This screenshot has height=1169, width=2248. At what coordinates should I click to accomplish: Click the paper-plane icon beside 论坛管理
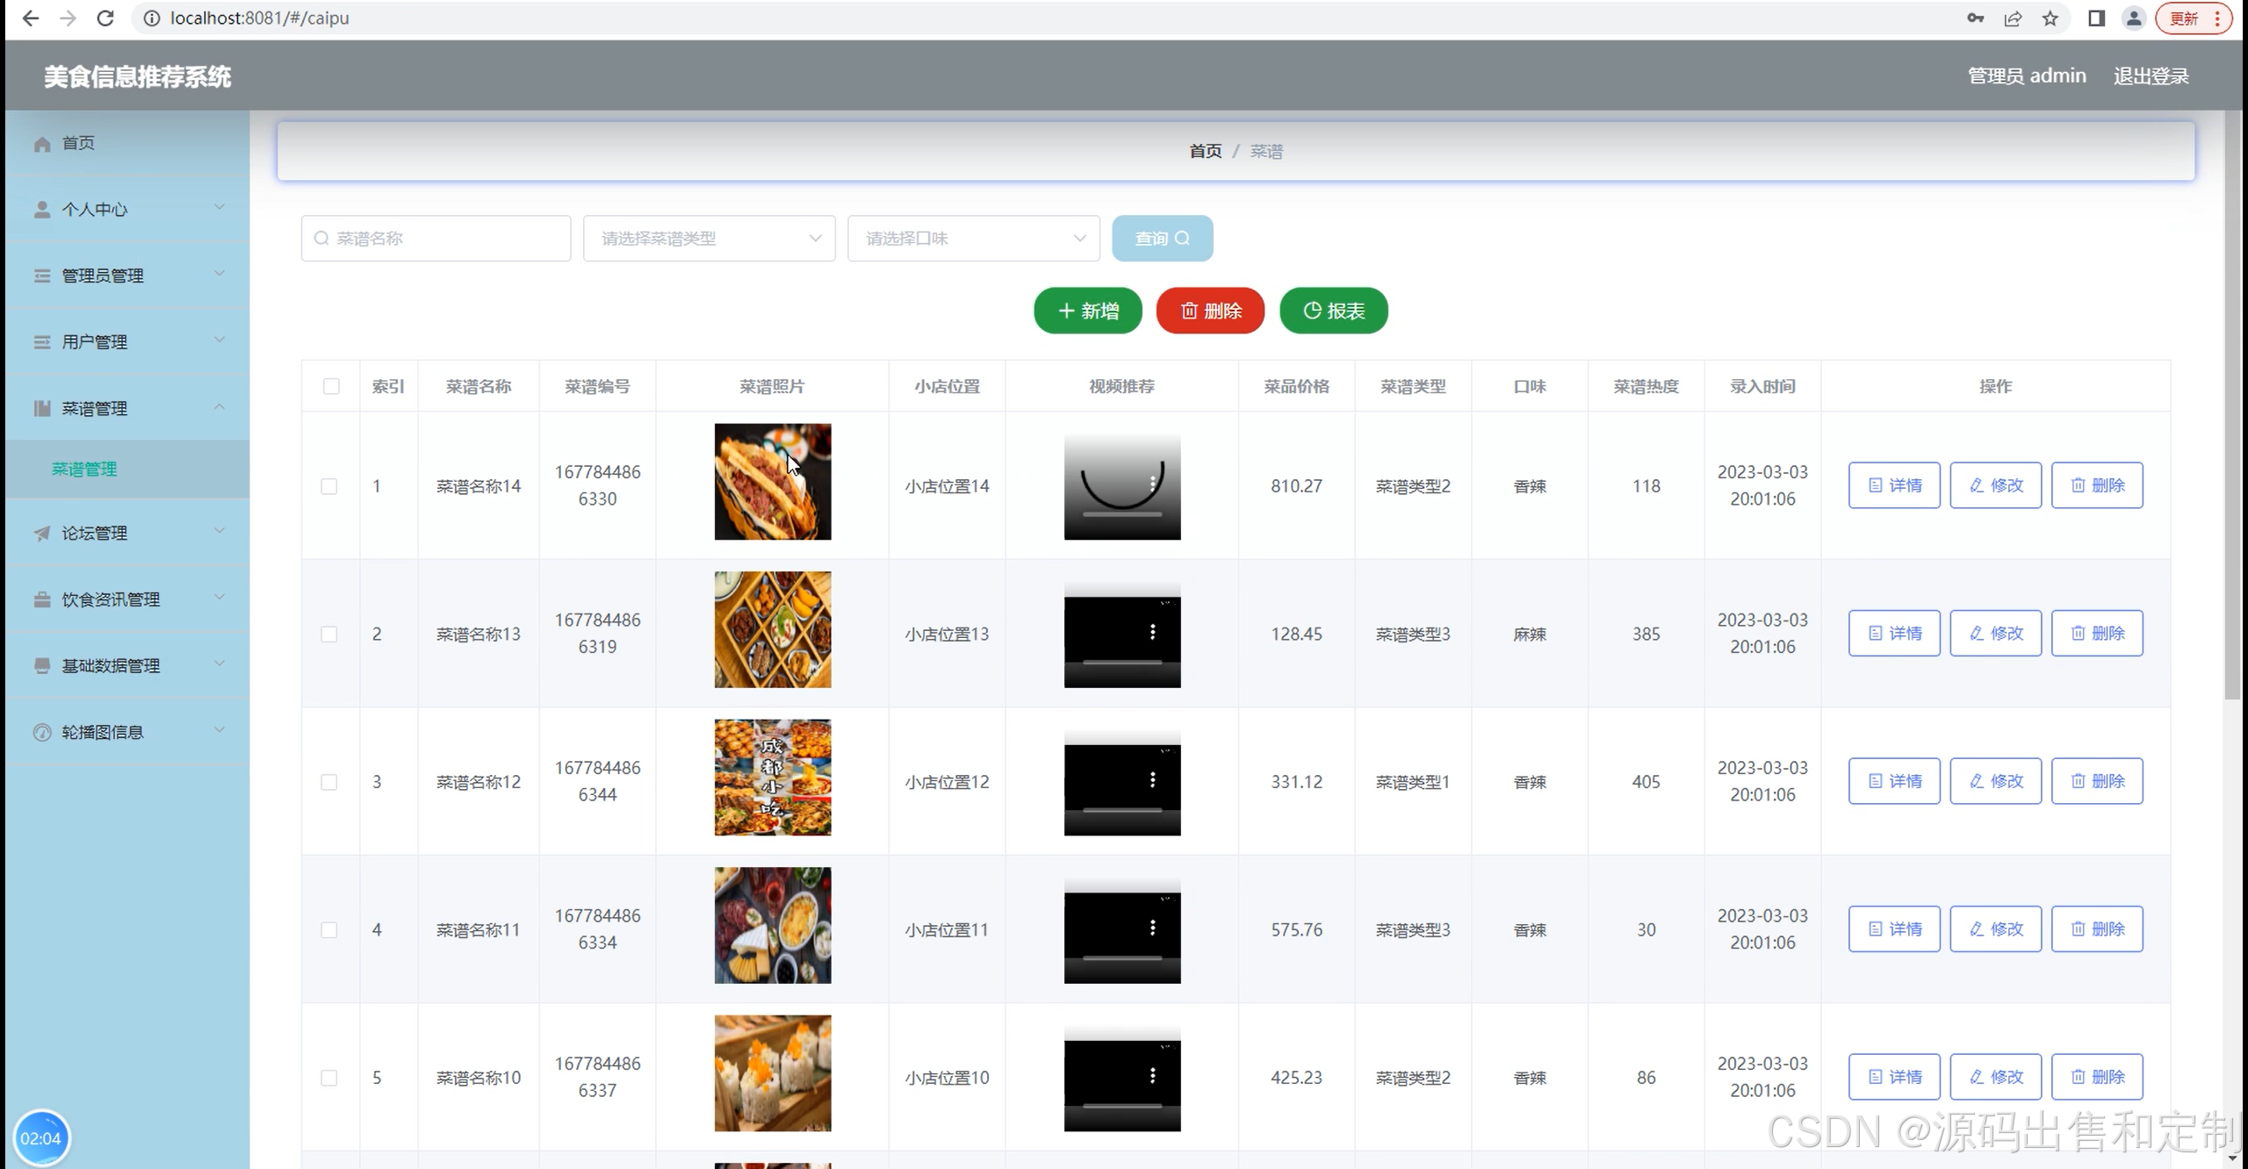[41, 534]
